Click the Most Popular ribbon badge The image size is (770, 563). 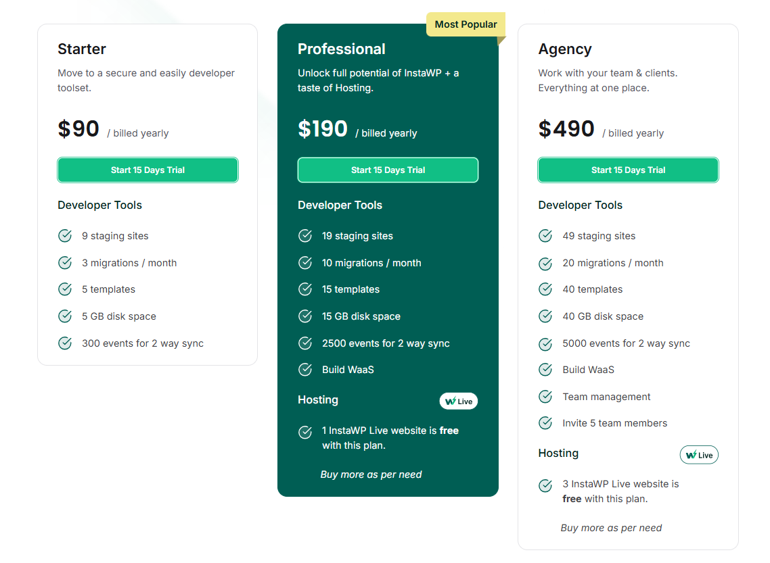pos(466,24)
